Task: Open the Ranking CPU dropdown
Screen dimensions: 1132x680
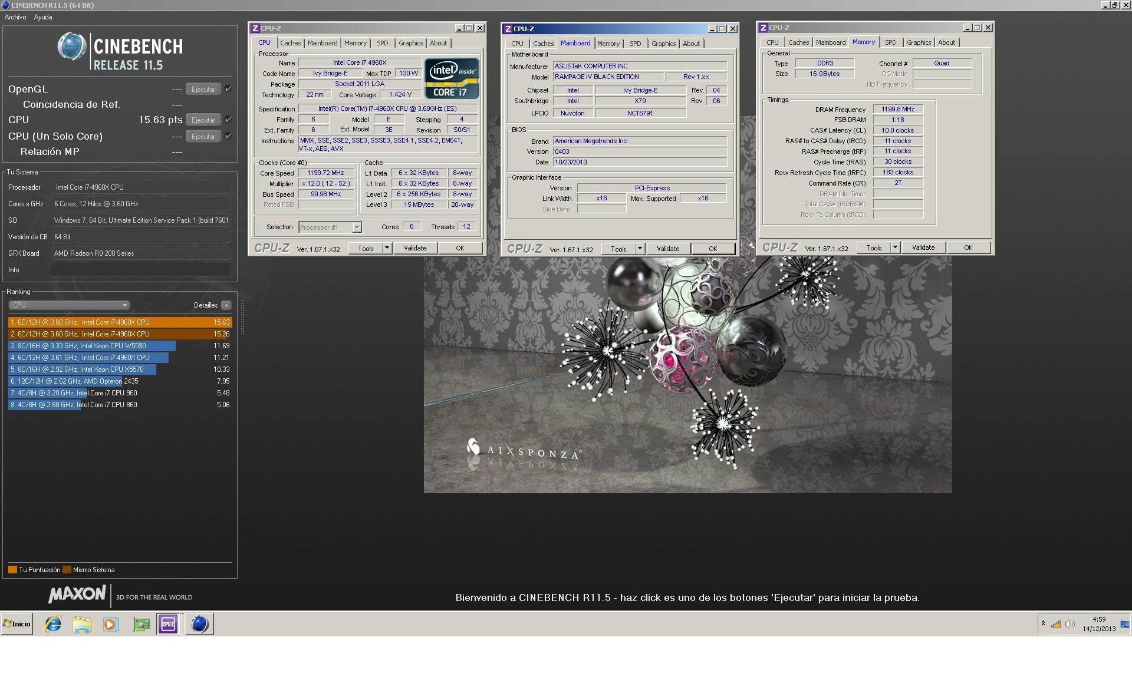Action: pyautogui.click(x=69, y=305)
